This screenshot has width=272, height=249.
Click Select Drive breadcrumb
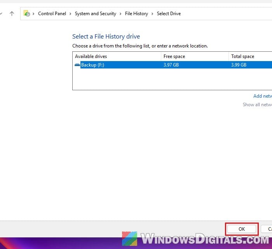click(169, 14)
